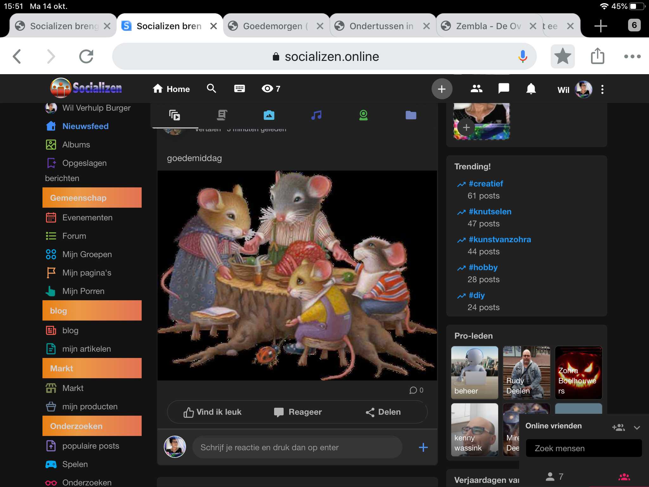Like the post with Vind ik leuk
The height and width of the screenshot is (487, 649).
[x=213, y=412]
